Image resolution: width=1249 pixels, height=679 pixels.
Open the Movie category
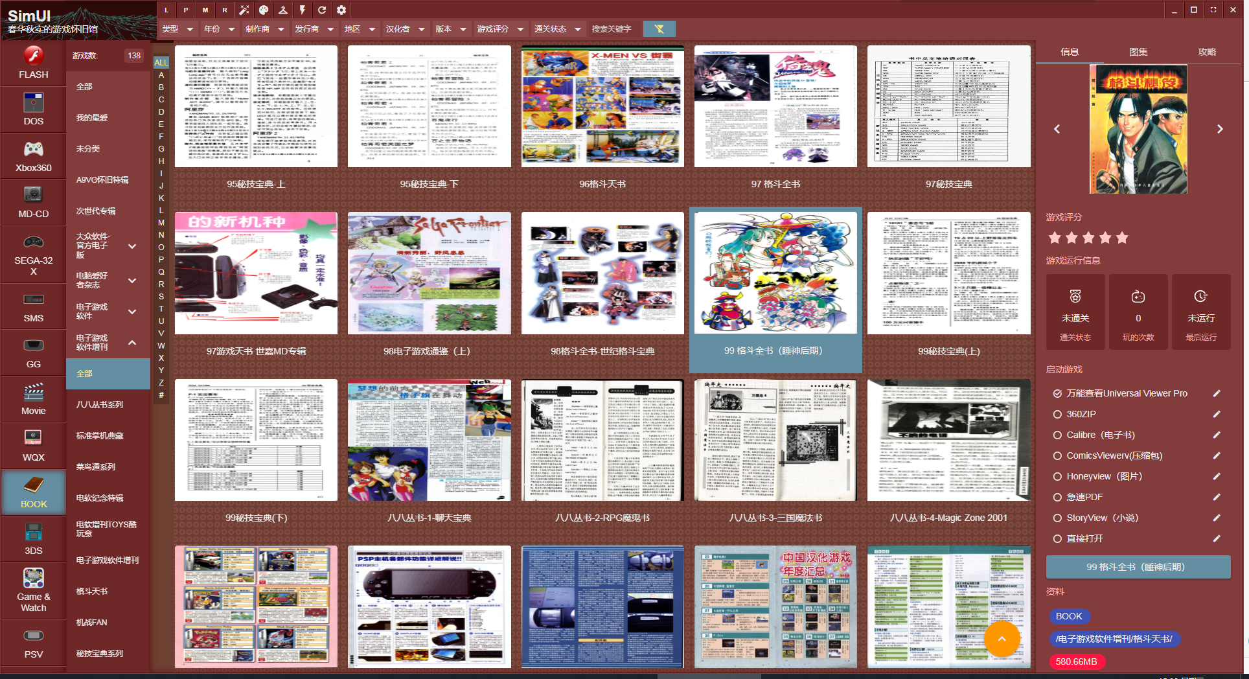(x=33, y=400)
